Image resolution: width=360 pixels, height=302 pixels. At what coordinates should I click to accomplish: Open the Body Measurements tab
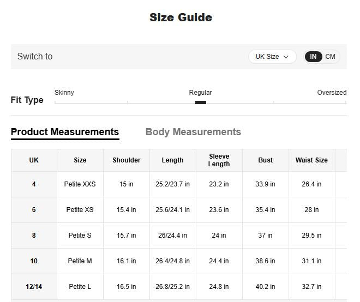point(193,132)
